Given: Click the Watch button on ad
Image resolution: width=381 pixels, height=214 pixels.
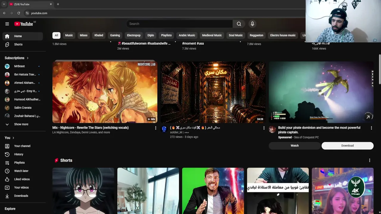Looking at the screenshot, I should 295,146.
